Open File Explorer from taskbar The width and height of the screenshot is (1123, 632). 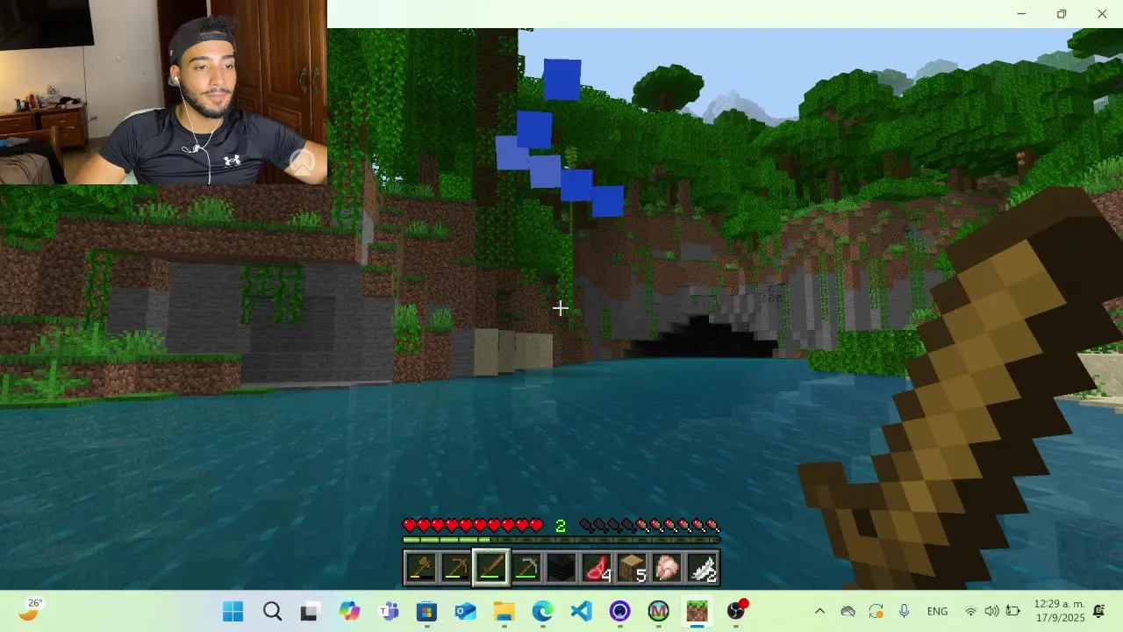click(x=504, y=612)
